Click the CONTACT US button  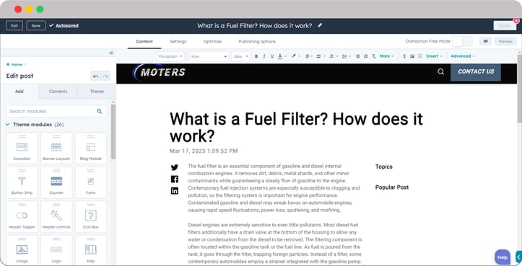pyautogui.click(x=476, y=71)
